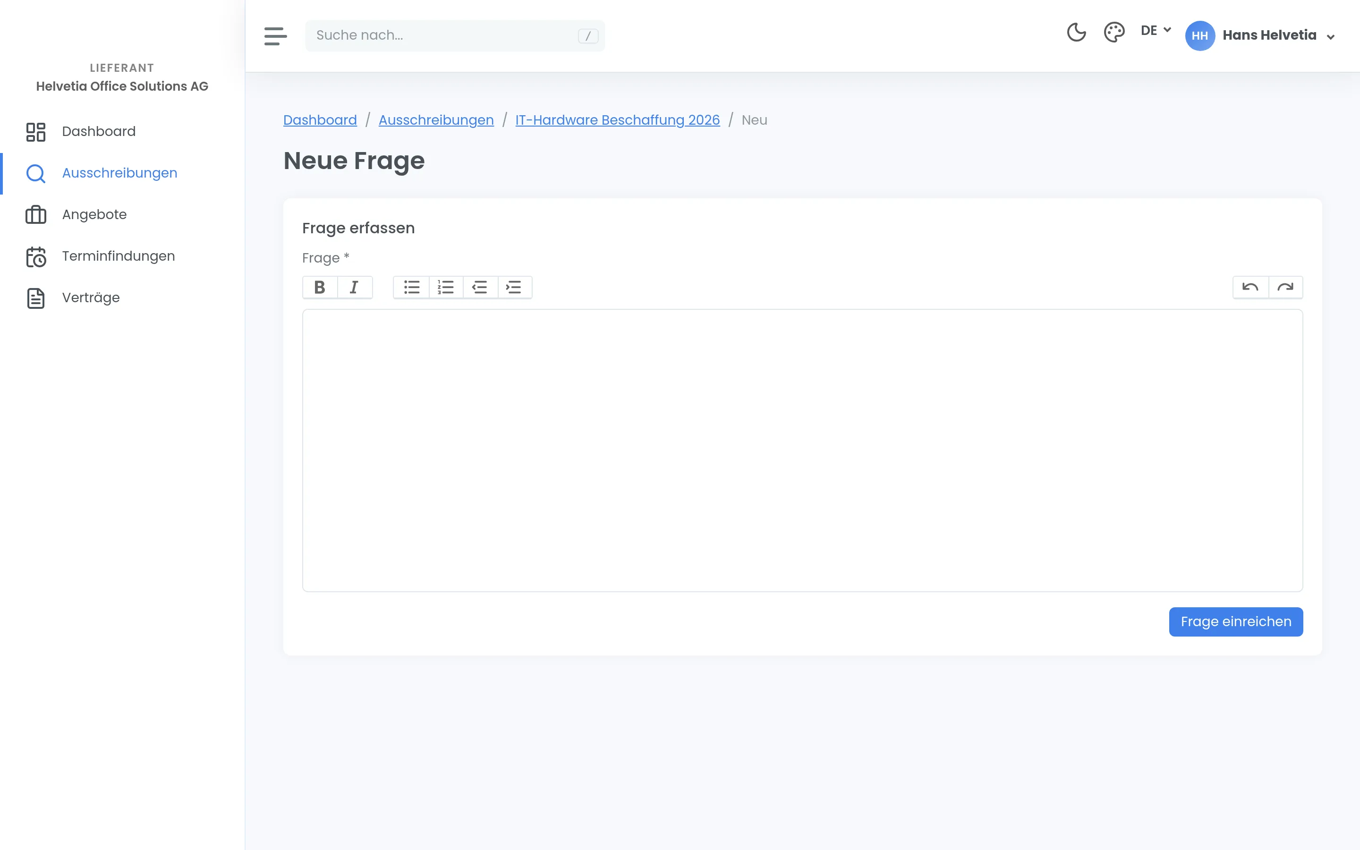Redo last edit in Frage editor

pos(1285,287)
